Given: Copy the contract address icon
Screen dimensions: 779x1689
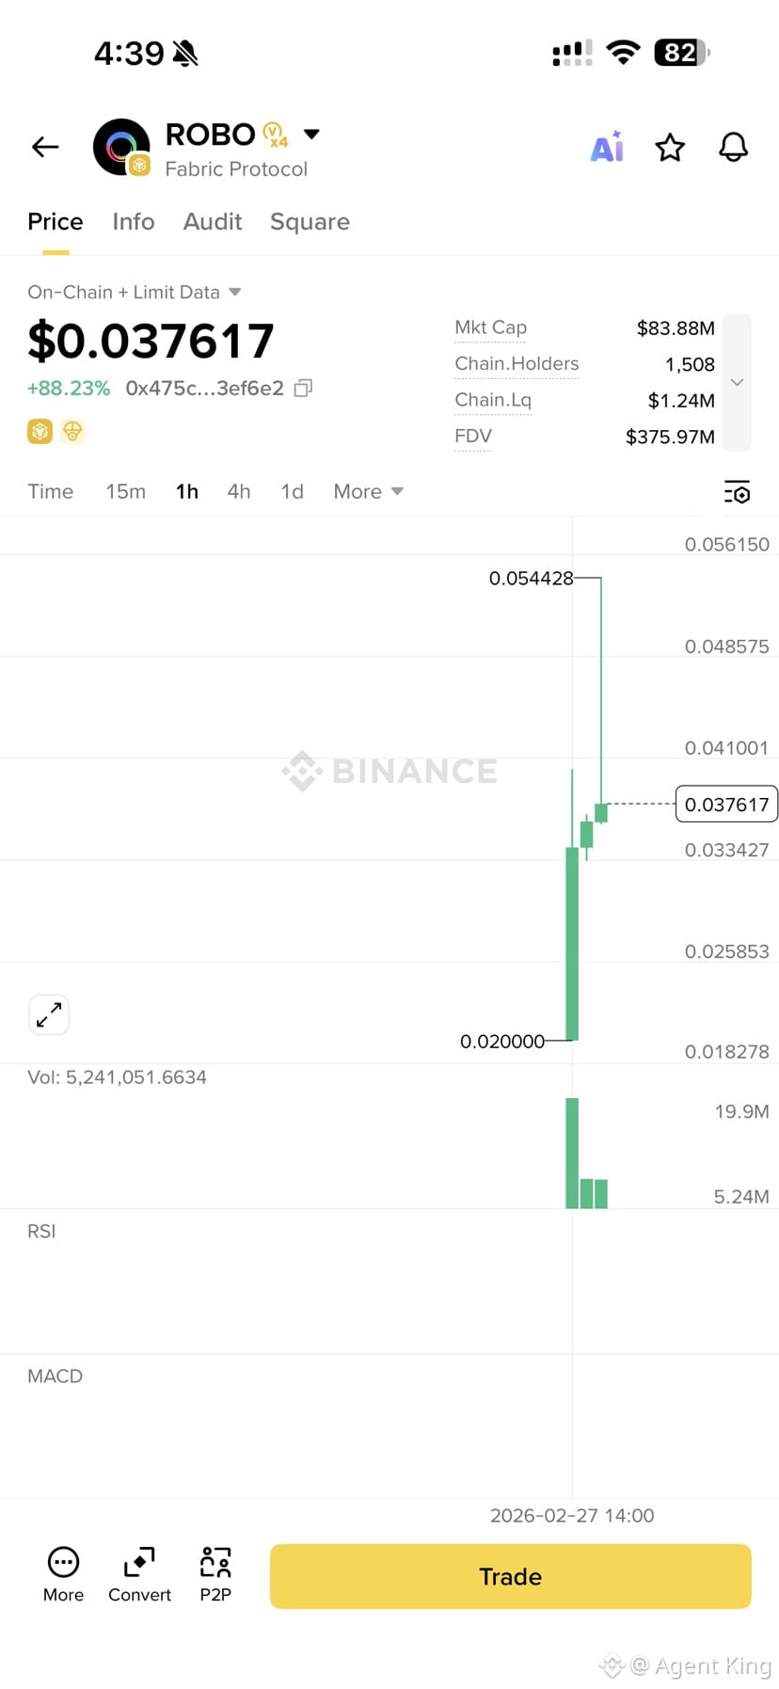Looking at the screenshot, I should [x=303, y=388].
